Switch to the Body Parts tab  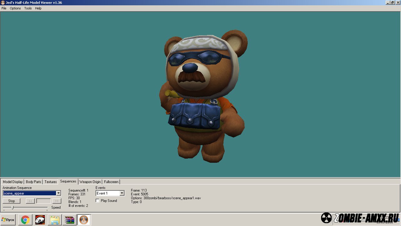coord(34,182)
